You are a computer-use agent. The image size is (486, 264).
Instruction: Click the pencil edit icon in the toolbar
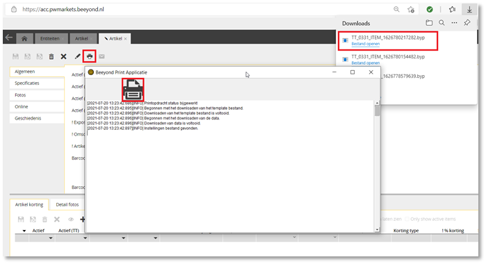(77, 56)
